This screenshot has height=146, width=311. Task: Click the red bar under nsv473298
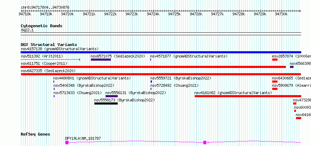coord(295,103)
